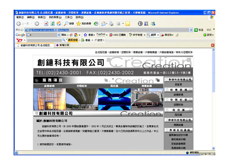Click the yellow note icon in toolbar
Viewport: 229px width, 165px height.
pos(127,24)
